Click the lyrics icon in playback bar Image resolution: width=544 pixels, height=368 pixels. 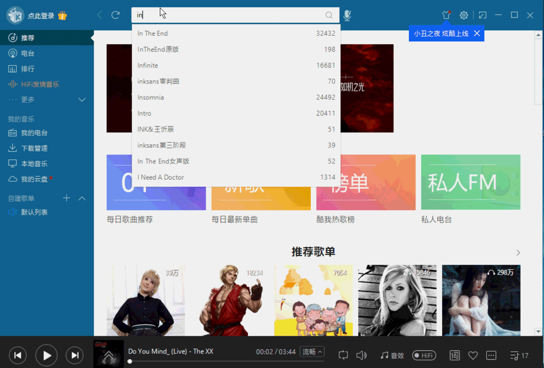coord(454,355)
